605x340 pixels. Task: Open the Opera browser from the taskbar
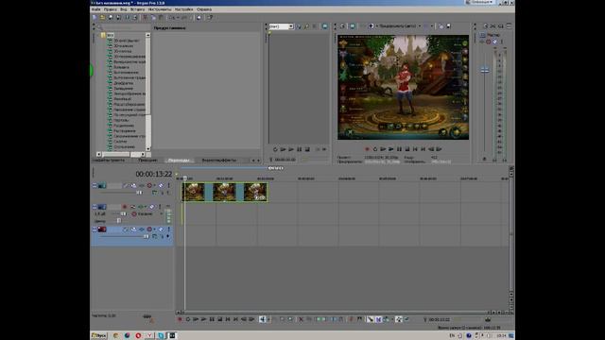point(138,336)
